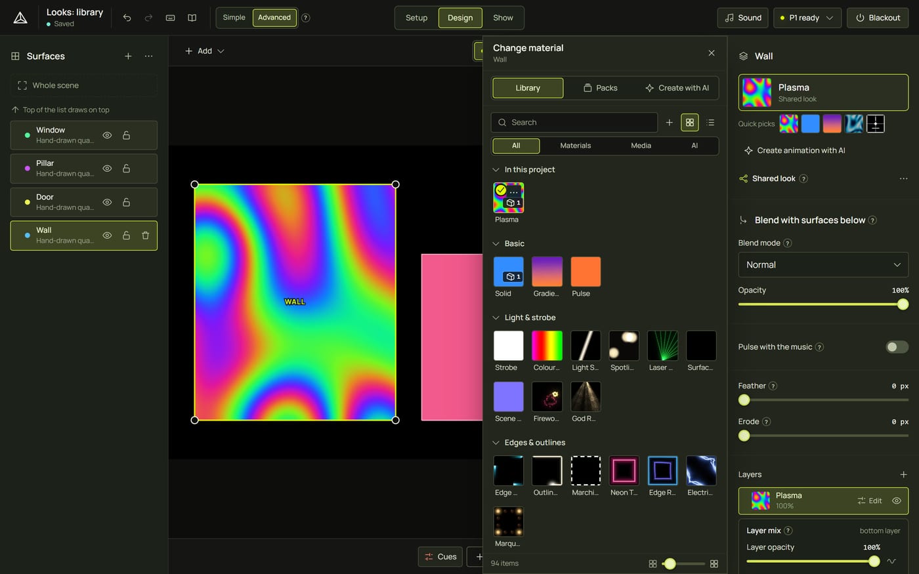919x574 pixels.
Task: Hide the Pillar surface
Action: [107, 169]
